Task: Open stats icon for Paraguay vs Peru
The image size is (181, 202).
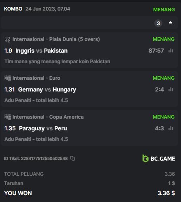Action: point(171,128)
